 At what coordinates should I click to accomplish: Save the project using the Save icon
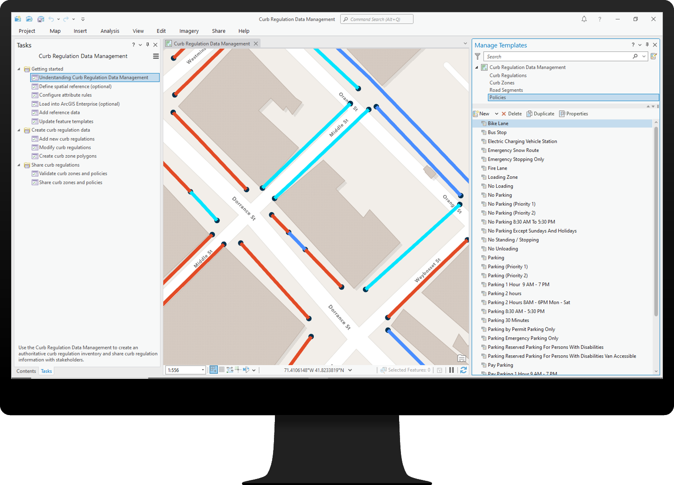pyautogui.click(x=40, y=19)
